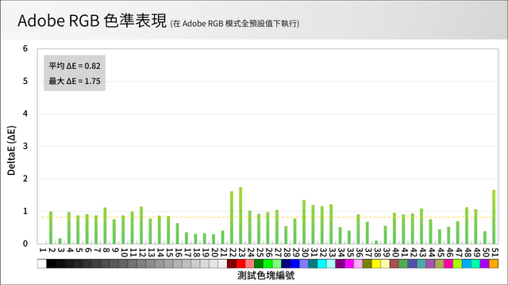The height and width of the screenshot is (285, 508).
Task: Select the dark red swatch under patch 22
Action: pyautogui.click(x=232, y=264)
